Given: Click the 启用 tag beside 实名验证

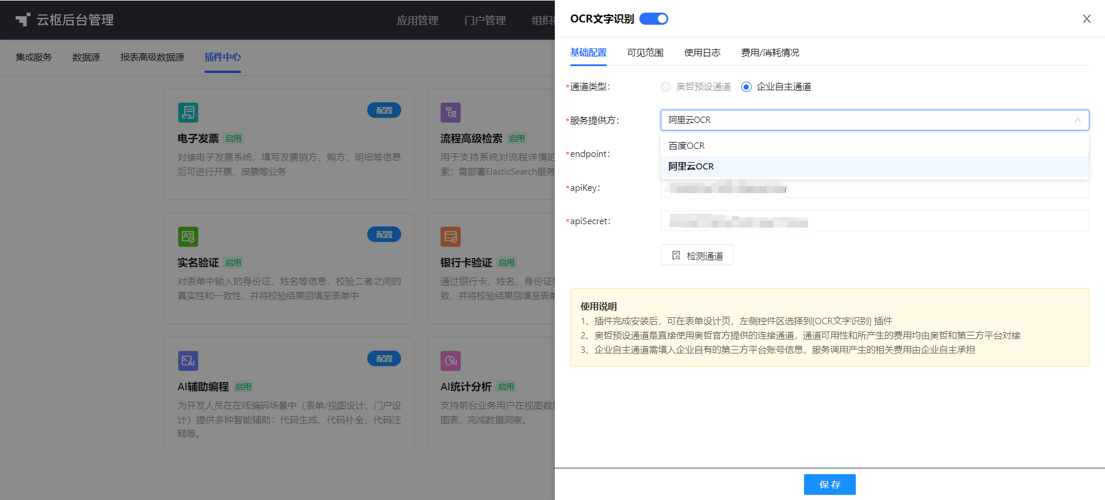Looking at the screenshot, I should click(x=233, y=263).
